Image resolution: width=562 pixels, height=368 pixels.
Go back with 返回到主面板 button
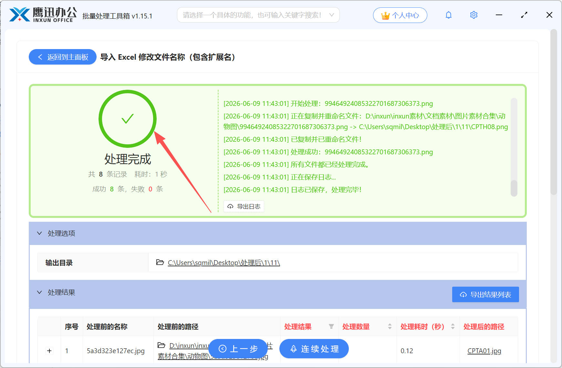point(63,57)
